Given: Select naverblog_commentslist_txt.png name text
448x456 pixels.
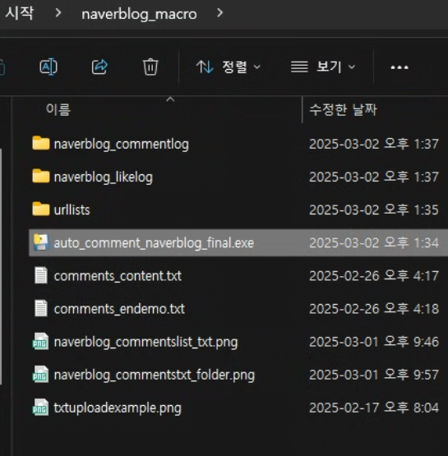Looking at the screenshot, I should (x=145, y=343).
